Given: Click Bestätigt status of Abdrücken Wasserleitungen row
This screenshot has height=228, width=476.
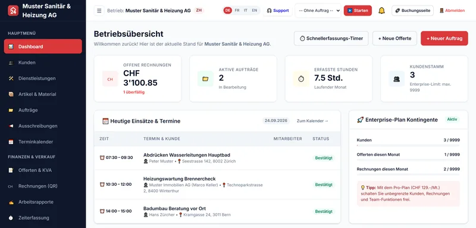Looking at the screenshot, I should 324,158.
